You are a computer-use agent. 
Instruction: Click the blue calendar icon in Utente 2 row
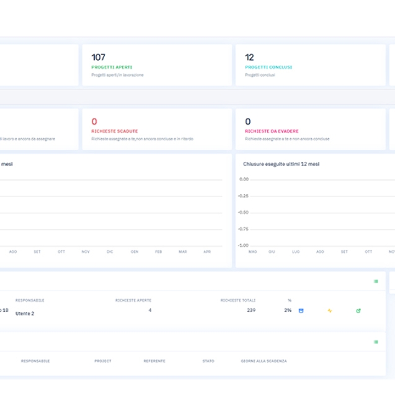tap(301, 311)
